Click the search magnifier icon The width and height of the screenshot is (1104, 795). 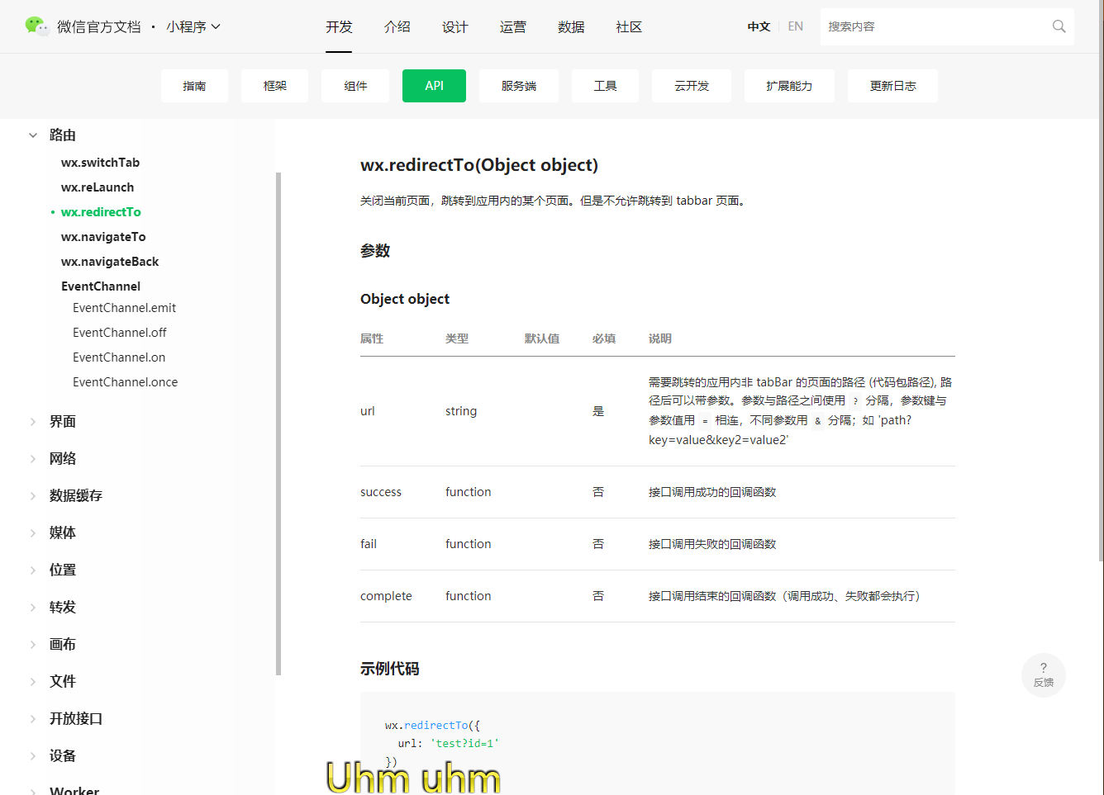(x=1059, y=26)
